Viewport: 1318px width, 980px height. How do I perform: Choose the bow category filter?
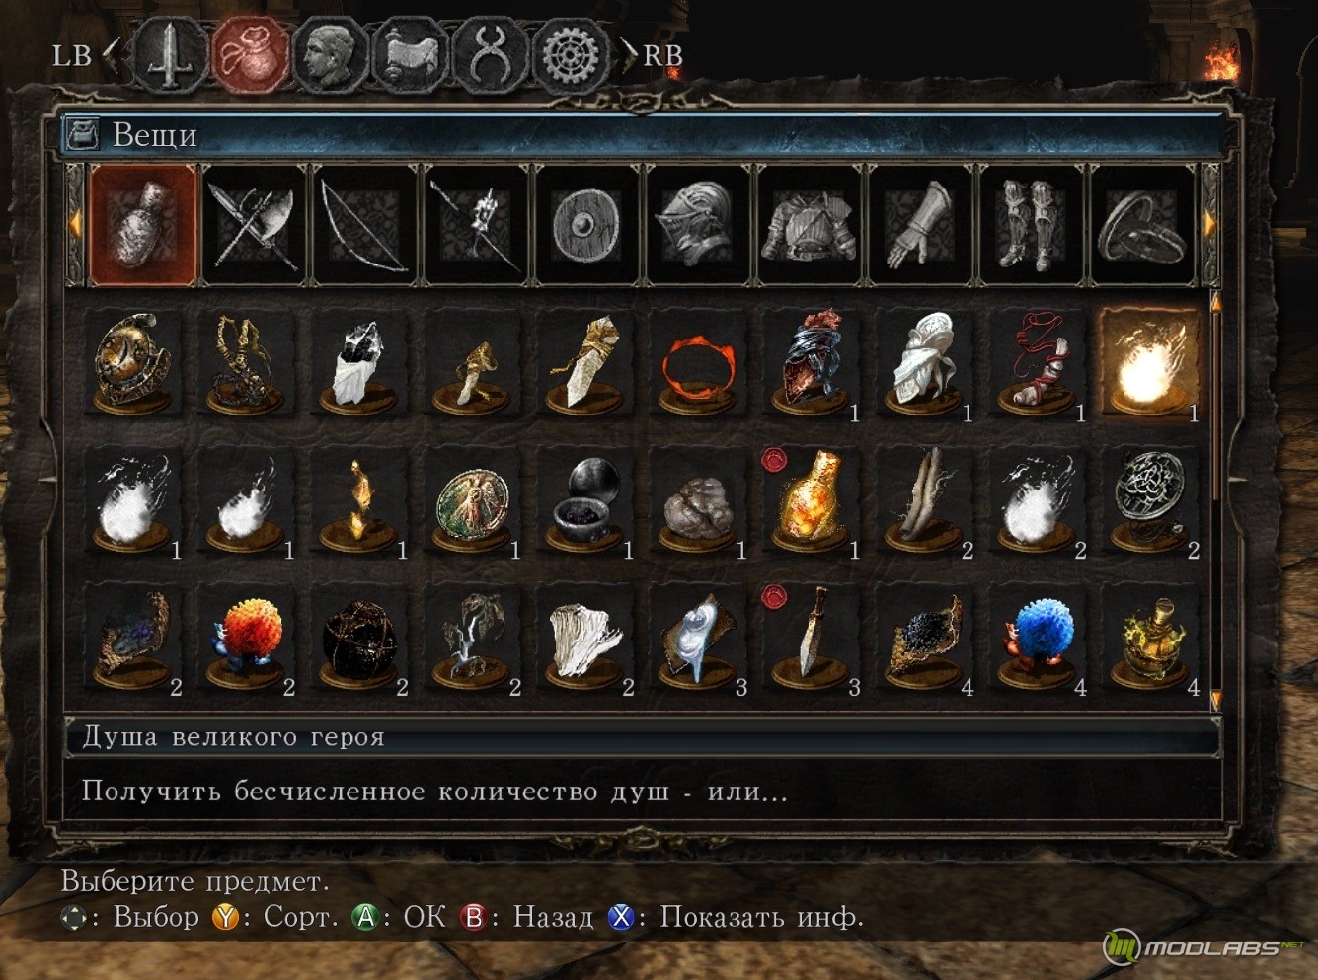coord(364,226)
